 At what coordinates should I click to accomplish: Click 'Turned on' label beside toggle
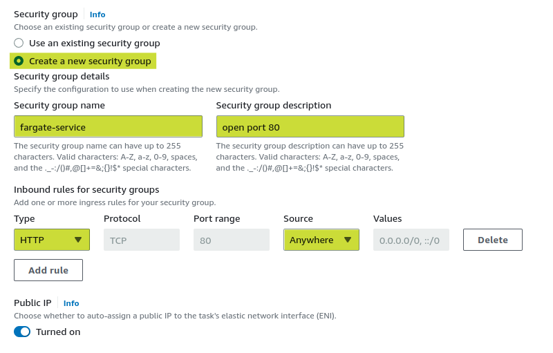point(58,332)
